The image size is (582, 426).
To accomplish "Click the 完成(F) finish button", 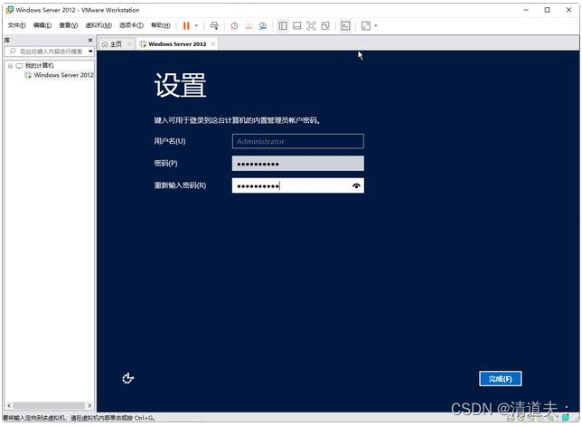I will tap(501, 379).
